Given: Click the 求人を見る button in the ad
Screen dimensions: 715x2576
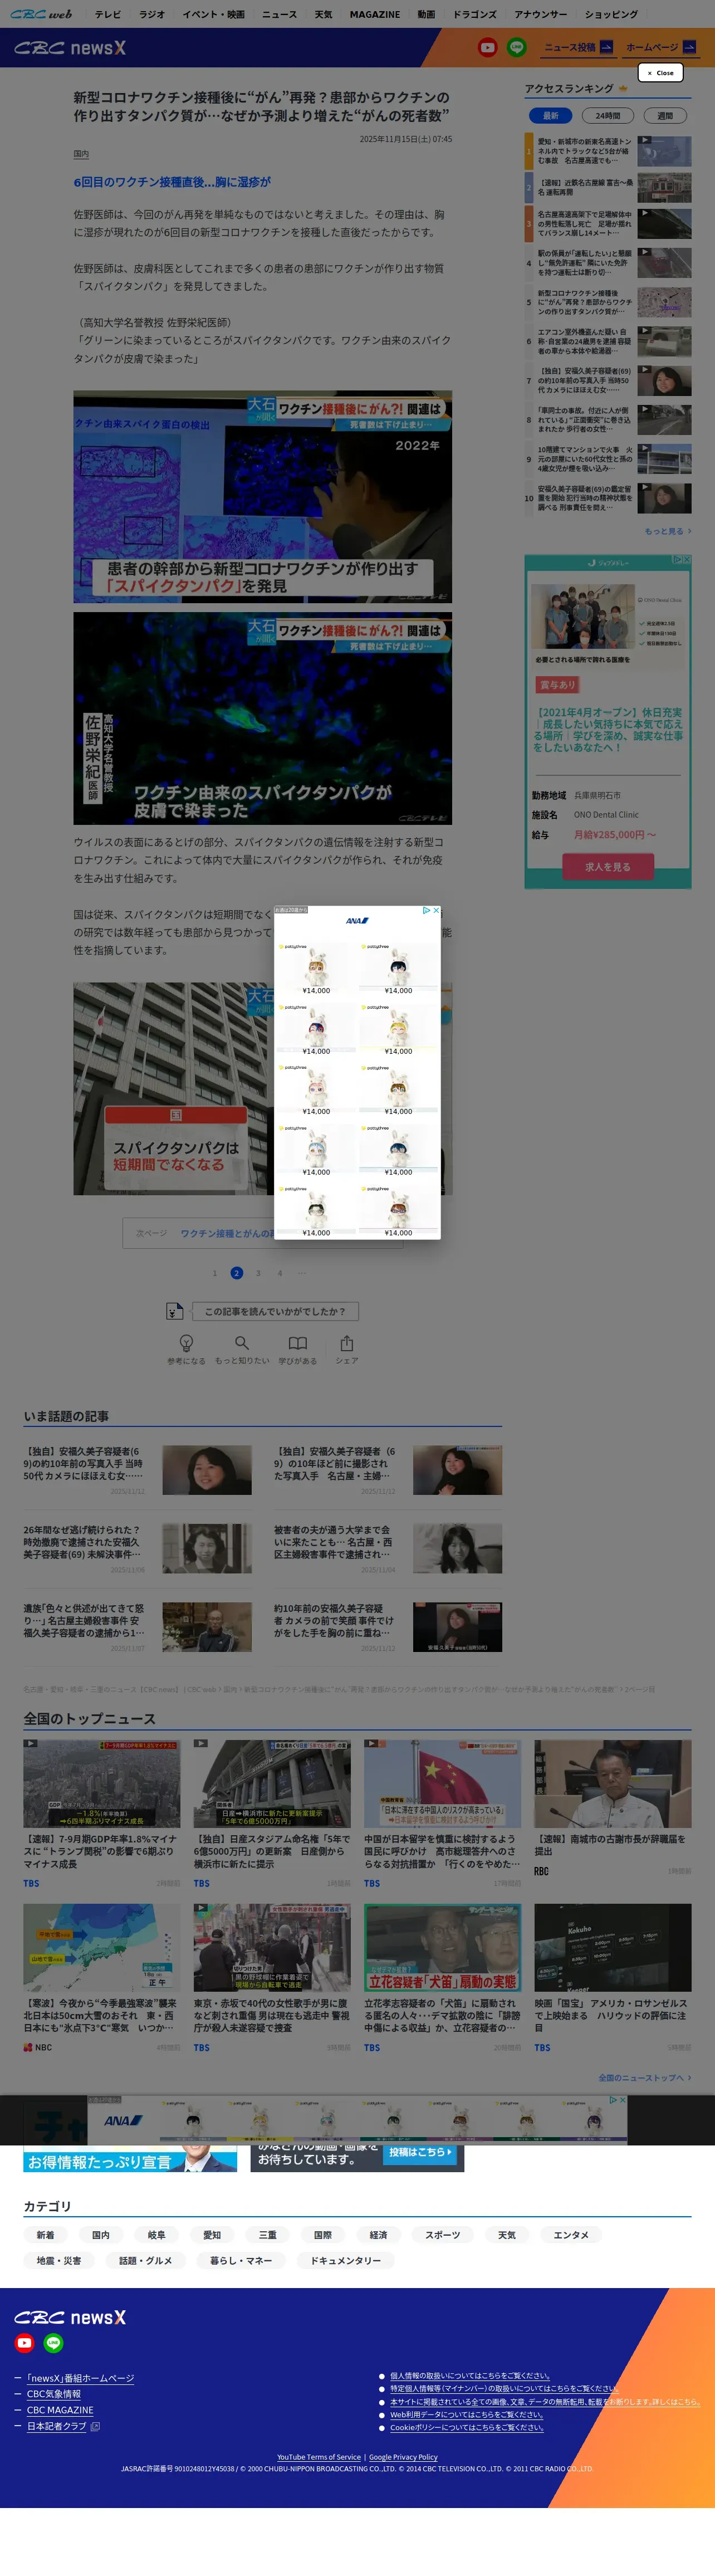Looking at the screenshot, I should tap(608, 867).
